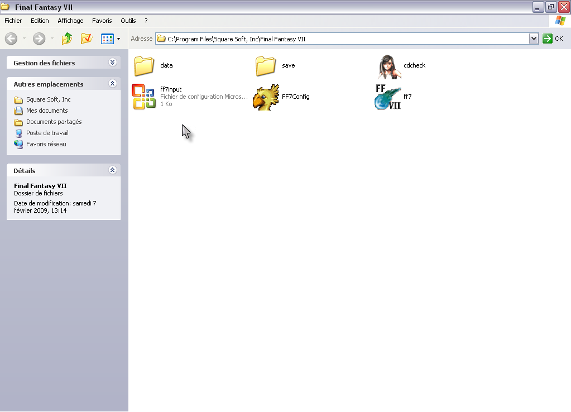Viewport: 571px width, 412px height.
Task: Select the ff7 meteor executable icon
Action: click(x=388, y=97)
